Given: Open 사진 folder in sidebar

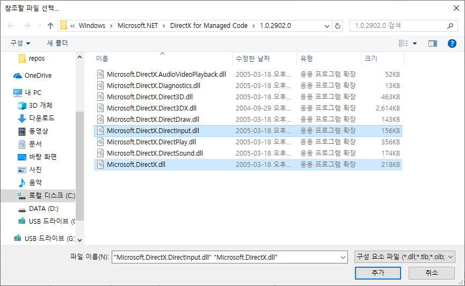Looking at the screenshot, I should [x=30, y=170].
